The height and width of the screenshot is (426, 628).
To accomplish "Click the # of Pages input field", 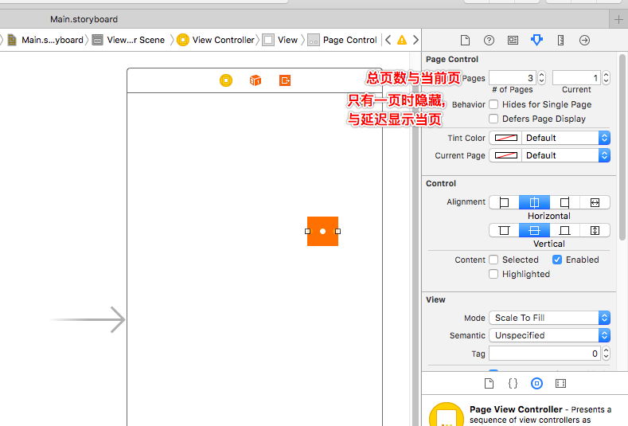I will point(513,78).
